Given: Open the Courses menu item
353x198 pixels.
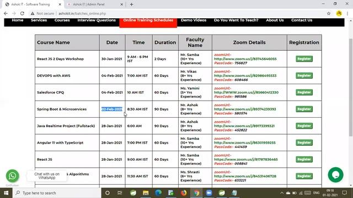Looking at the screenshot, I should pyautogui.click(x=62, y=20).
